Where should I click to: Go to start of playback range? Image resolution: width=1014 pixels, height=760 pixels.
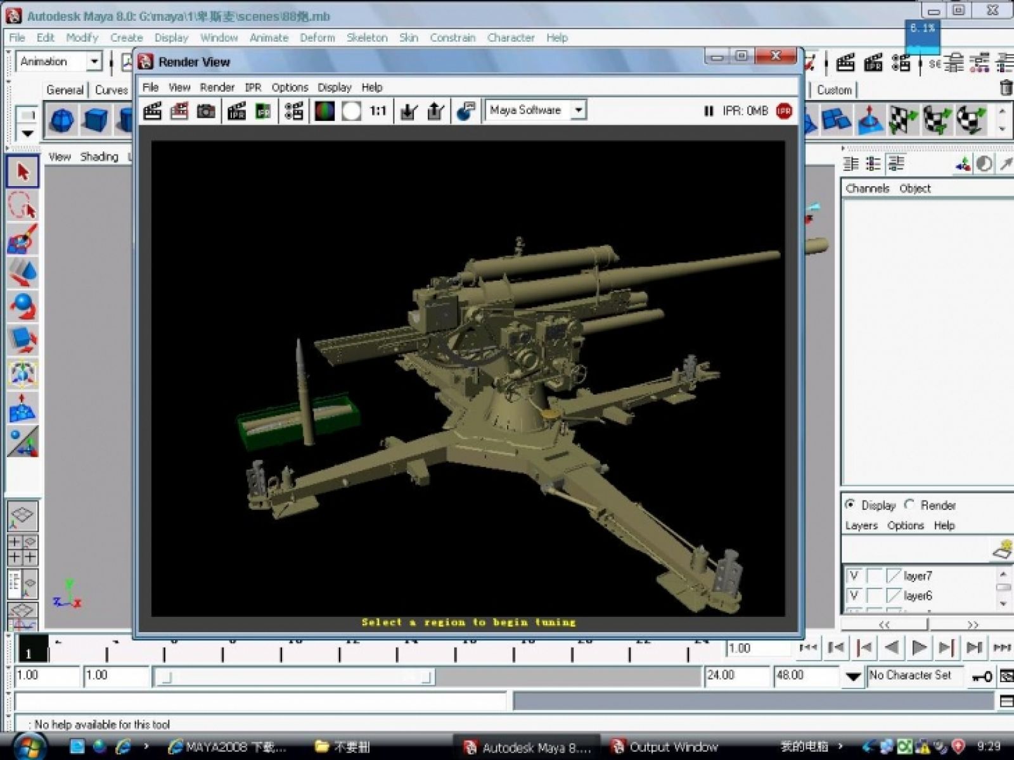click(807, 647)
